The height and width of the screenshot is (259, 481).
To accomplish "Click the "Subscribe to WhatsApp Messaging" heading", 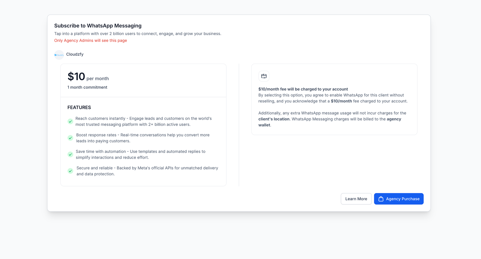I will click(x=98, y=26).
